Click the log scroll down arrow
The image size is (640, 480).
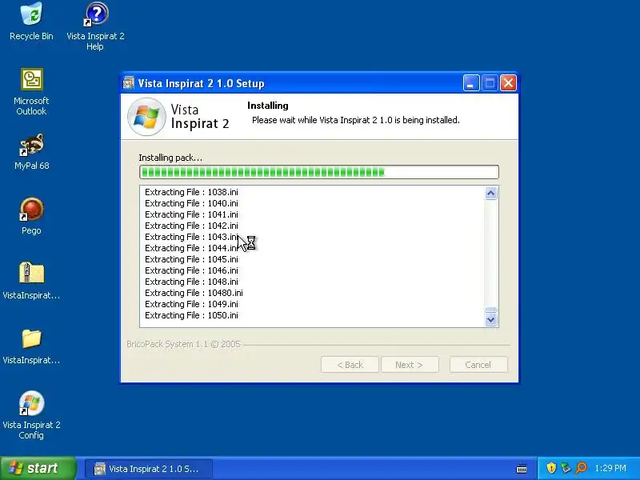(x=491, y=319)
